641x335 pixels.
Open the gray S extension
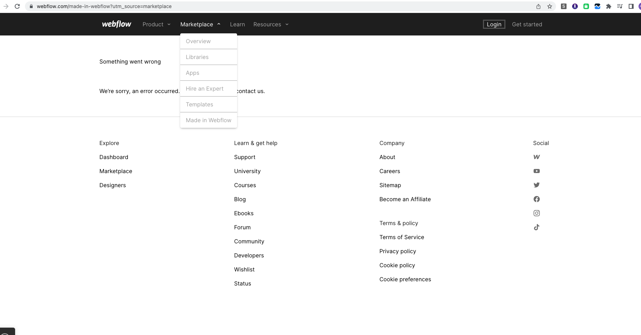tap(564, 6)
